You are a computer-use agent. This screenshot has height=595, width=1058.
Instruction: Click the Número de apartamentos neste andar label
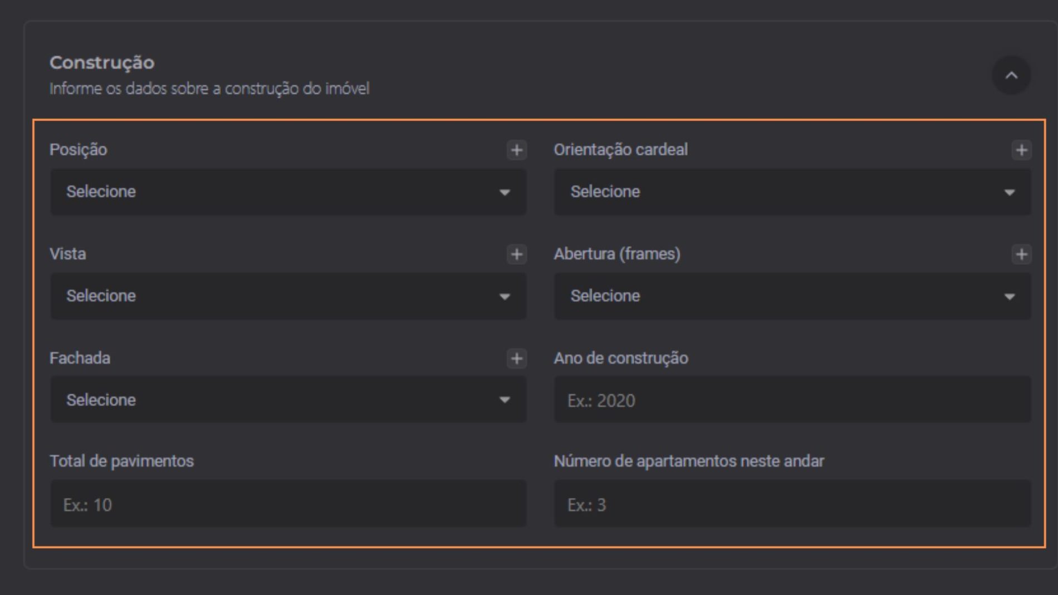pyautogui.click(x=689, y=461)
